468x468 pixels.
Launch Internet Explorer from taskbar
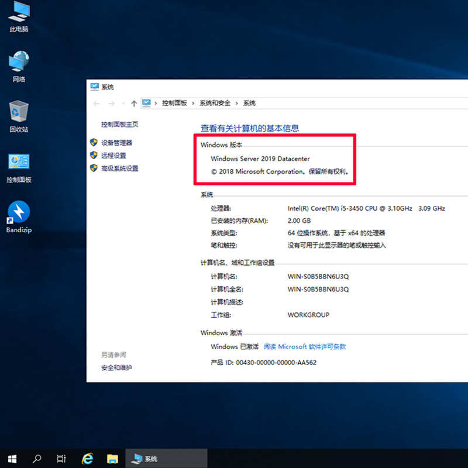tap(87, 459)
